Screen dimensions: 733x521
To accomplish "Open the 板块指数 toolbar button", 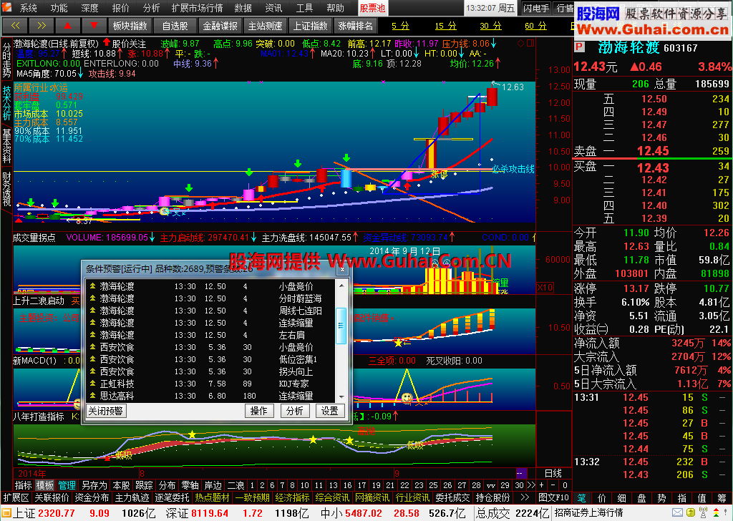I will pos(130,26).
